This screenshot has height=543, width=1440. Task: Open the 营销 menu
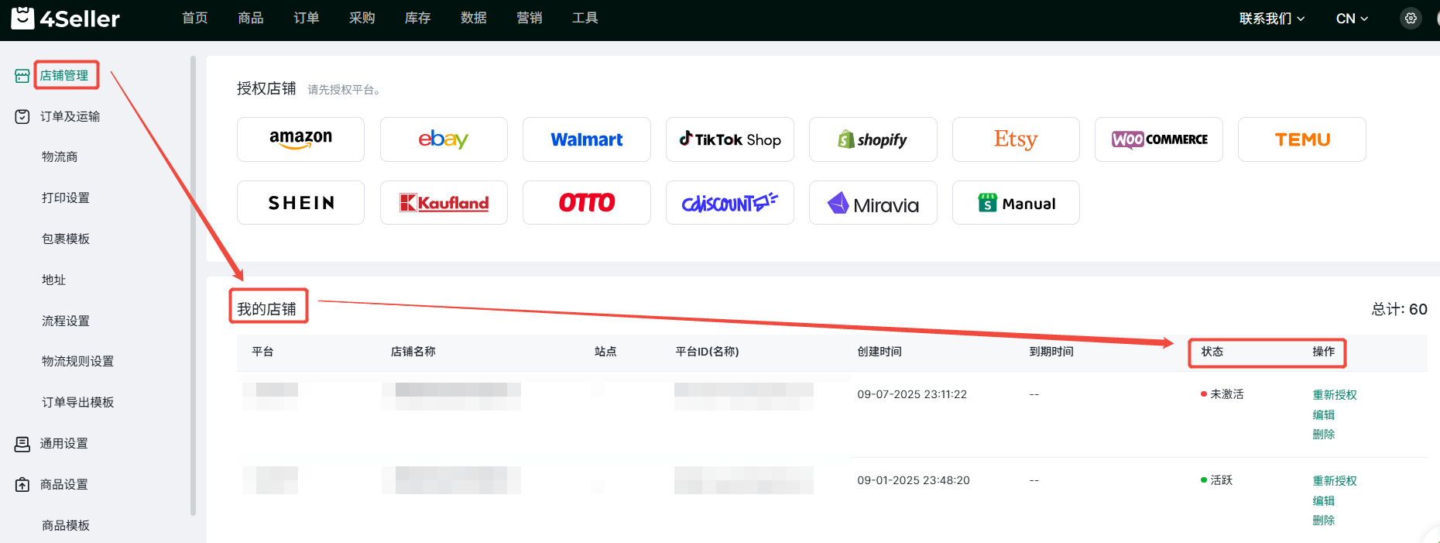(530, 18)
